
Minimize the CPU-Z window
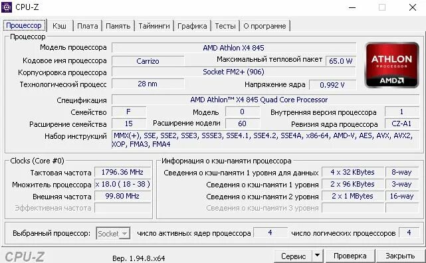coord(352,7)
